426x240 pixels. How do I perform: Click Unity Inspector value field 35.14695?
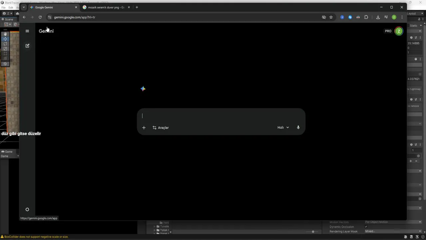coord(414,43)
